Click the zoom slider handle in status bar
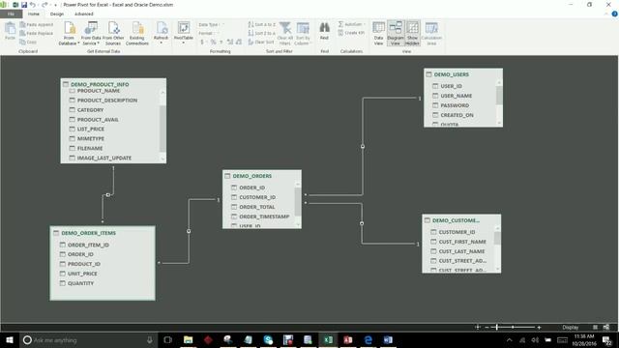This screenshot has height=348, width=619. coord(496,327)
